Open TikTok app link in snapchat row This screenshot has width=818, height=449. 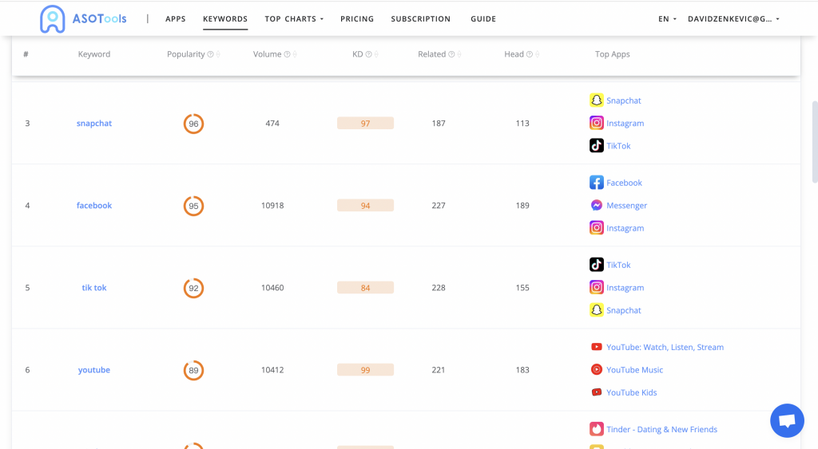point(618,146)
